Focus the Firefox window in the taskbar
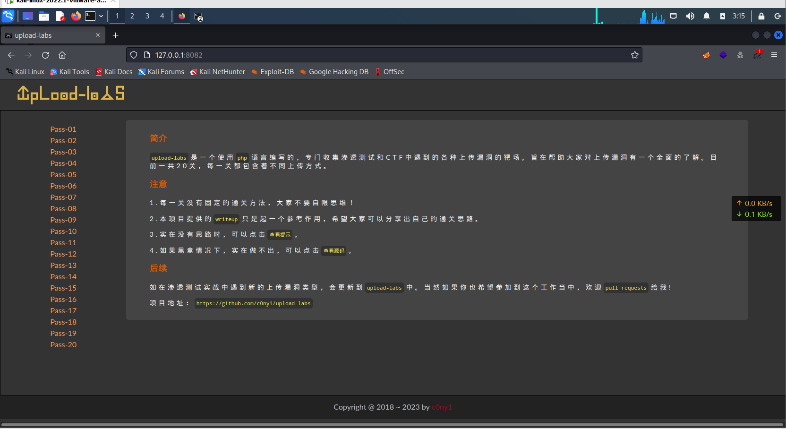786x429 pixels. [x=182, y=16]
